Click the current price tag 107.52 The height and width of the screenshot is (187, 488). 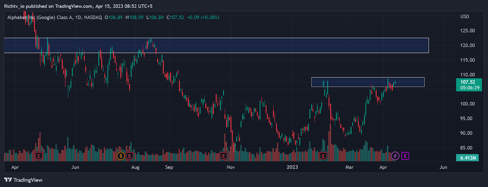pyautogui.click(x=469, y=85)
